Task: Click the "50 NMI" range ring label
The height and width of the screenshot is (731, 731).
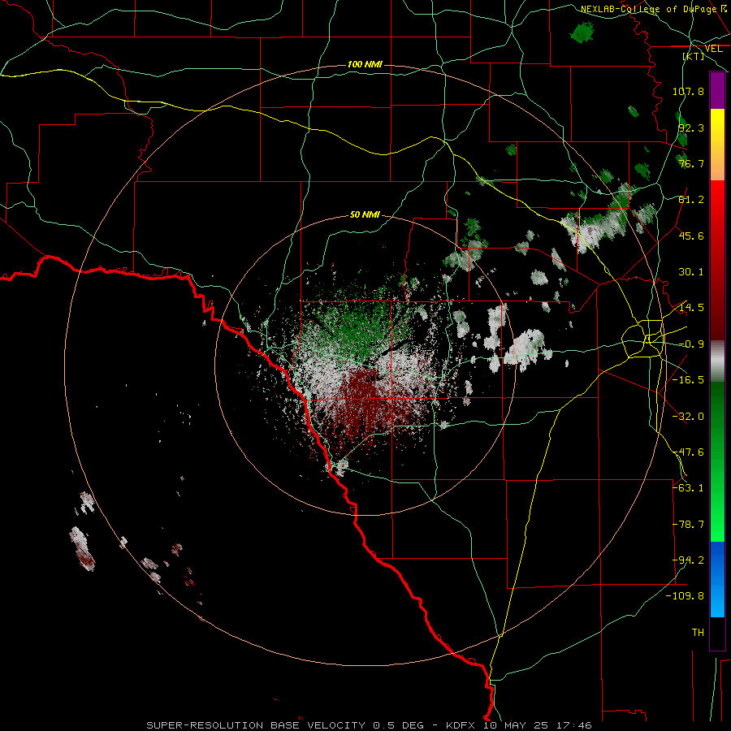Action: (365, 214)
